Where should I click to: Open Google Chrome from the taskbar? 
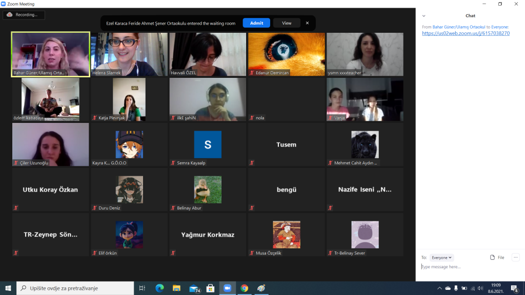pyautogui.click(x=244, y=288)
